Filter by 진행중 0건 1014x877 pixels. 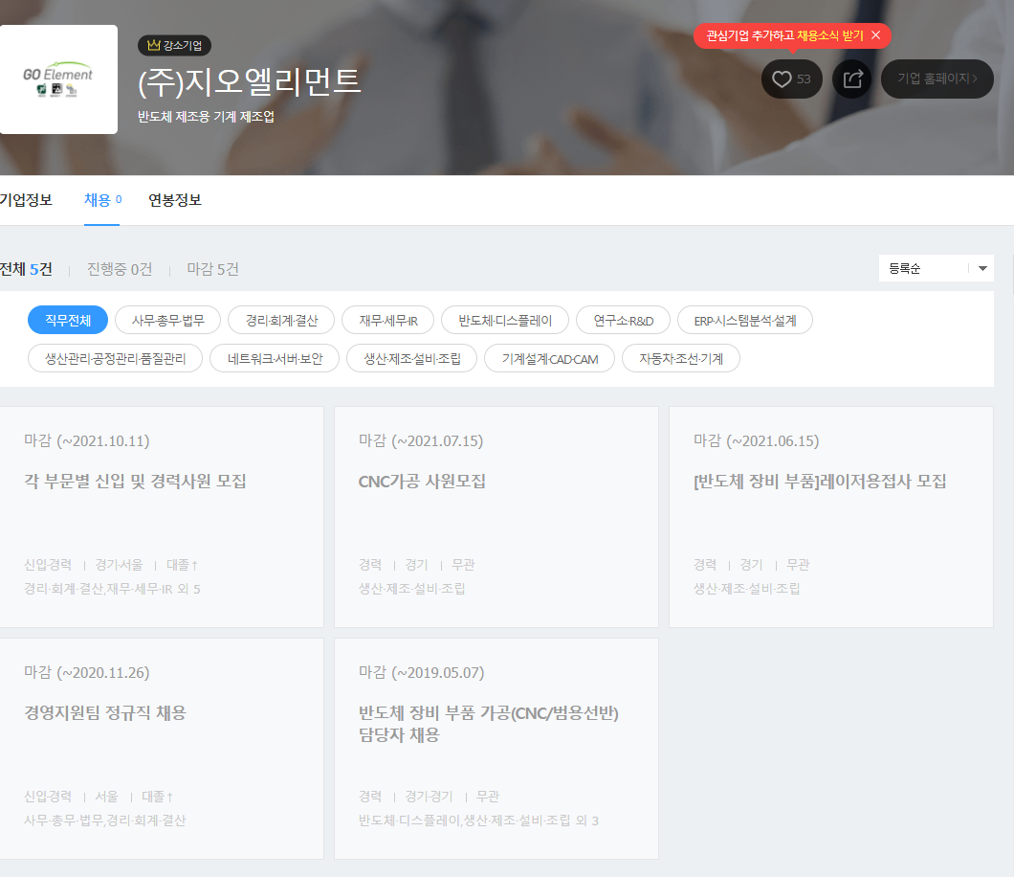click(120, 269)
